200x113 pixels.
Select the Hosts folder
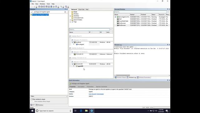point(75,12)
